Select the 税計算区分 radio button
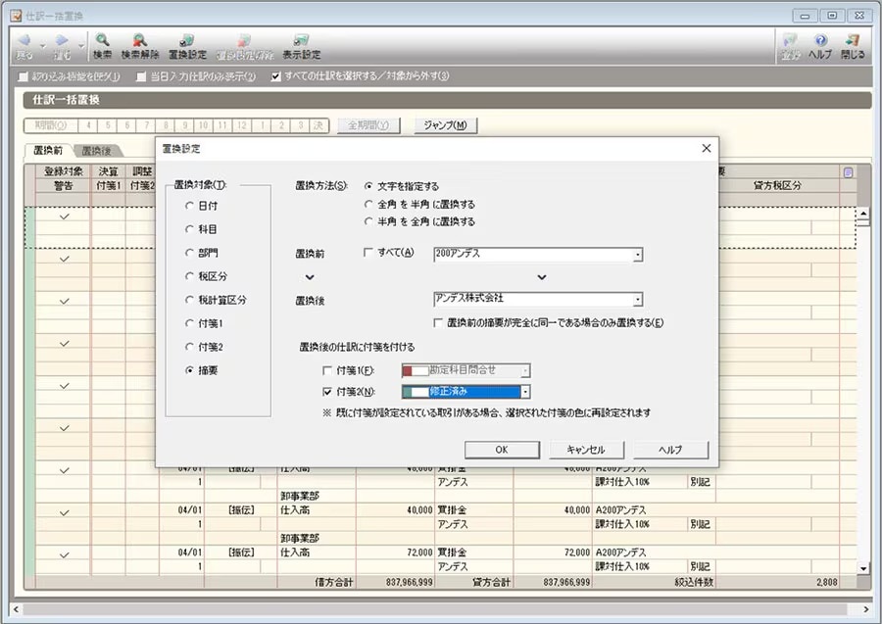This screenshot has height=624, width=882. click(189, 300)
